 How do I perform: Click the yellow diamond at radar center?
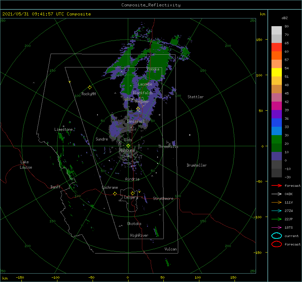coord(128,146)
